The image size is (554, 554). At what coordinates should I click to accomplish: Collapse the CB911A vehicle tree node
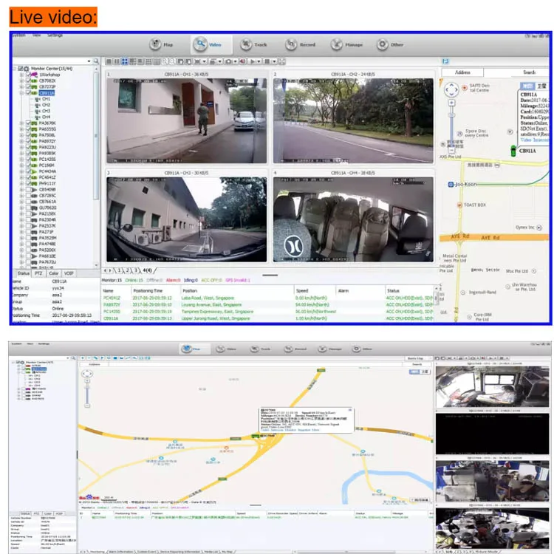click(21, 93)
